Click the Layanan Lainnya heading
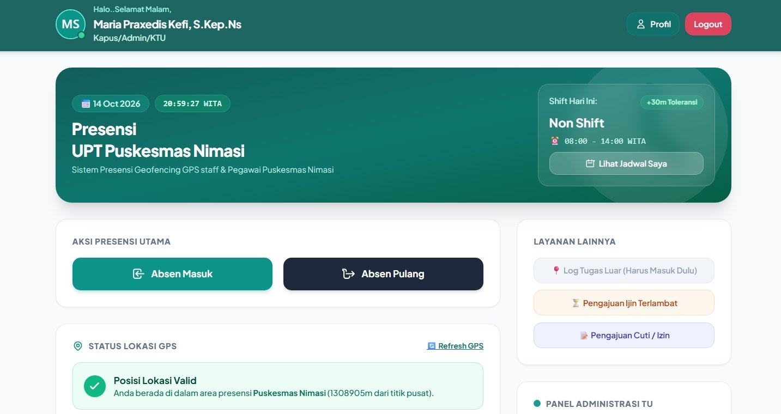This screenshot has width=781, height=414. click(x=574, y=241)
